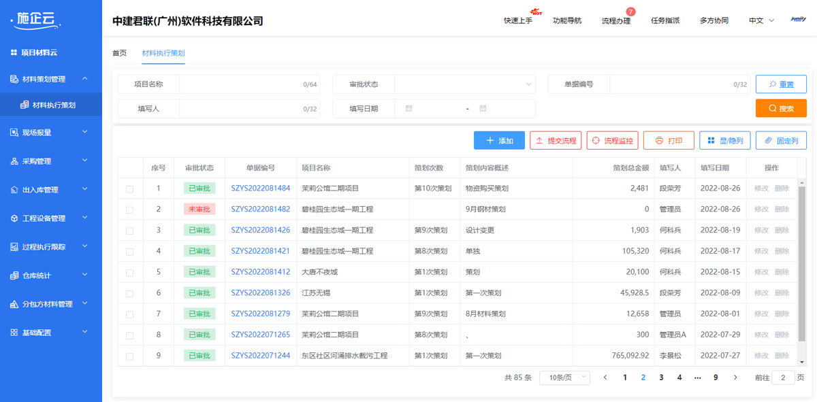817x402 pixels.
Task: Open the 中文 language dropdown
Action: coord(761,20)
